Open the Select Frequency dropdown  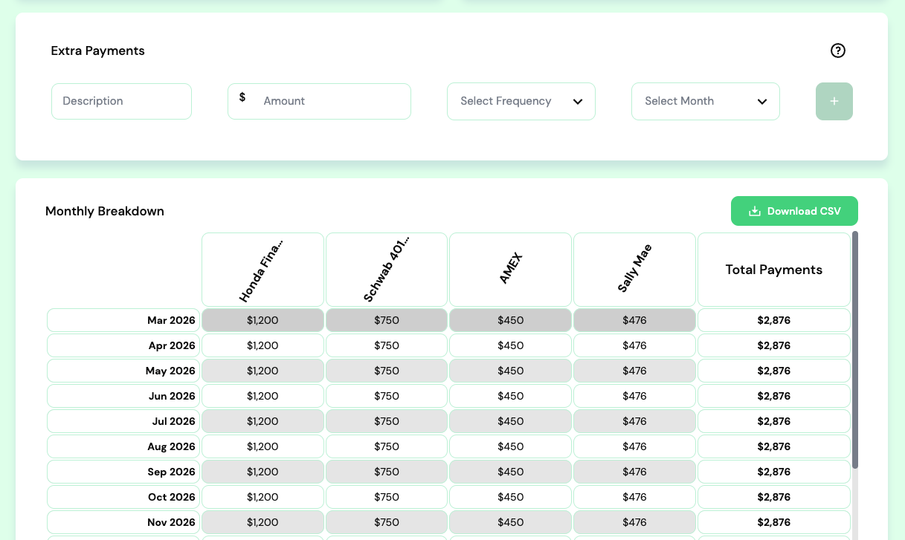(521, 101)
